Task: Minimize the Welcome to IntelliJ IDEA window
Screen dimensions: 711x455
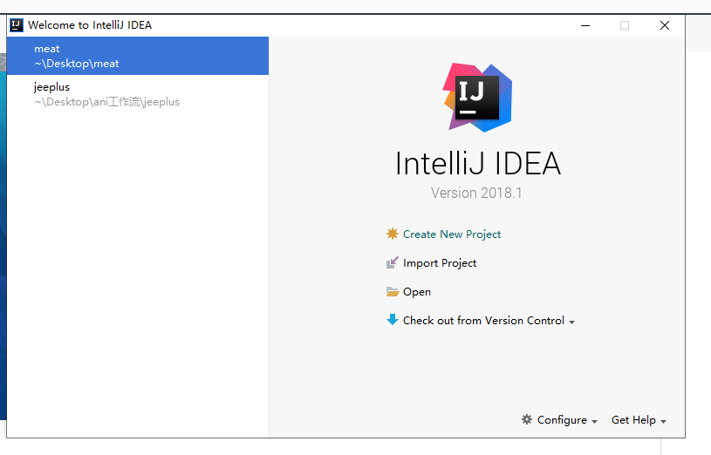Action: pyautogui.click(x=585, y=25)
